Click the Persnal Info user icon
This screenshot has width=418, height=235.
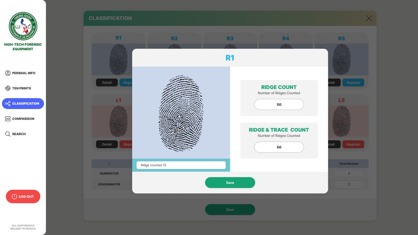pyautogui.click(x=8, y=73)
